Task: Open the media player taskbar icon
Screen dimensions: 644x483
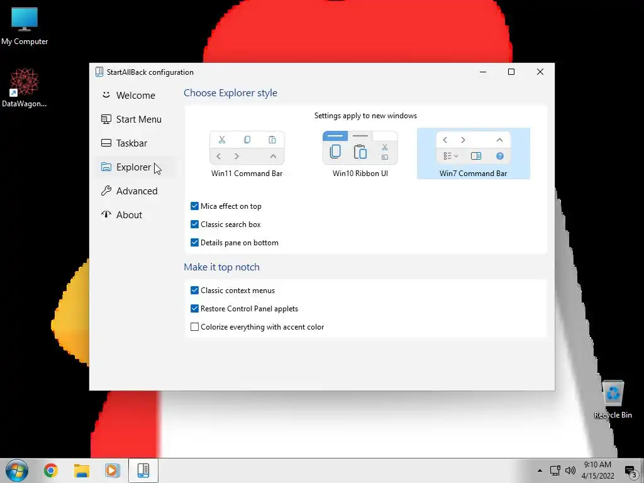Action: (x=112, y=470)
